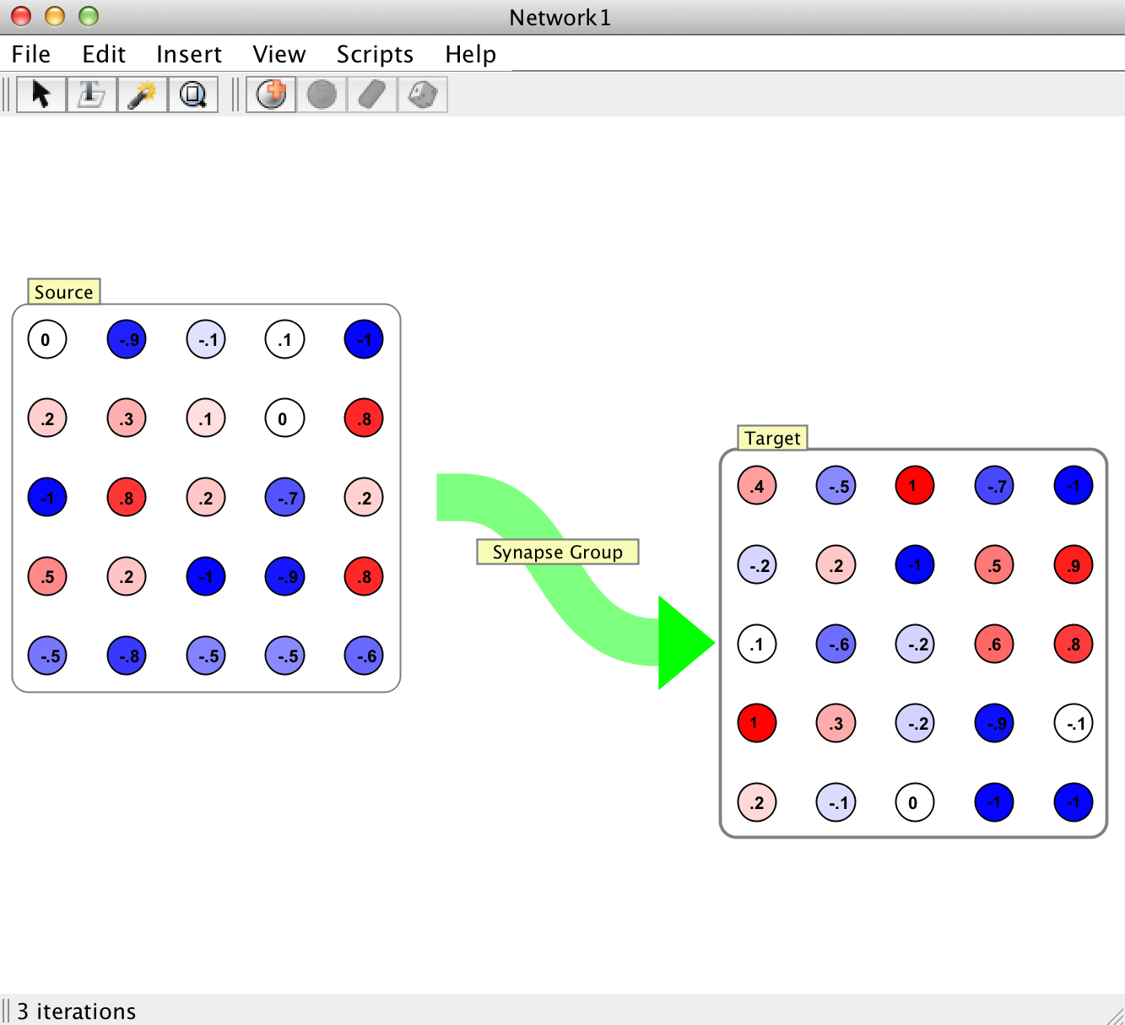This screenshot has width=1125, height=1025.
Task: Randomize using the dice icon
Action: pos(422,94)
